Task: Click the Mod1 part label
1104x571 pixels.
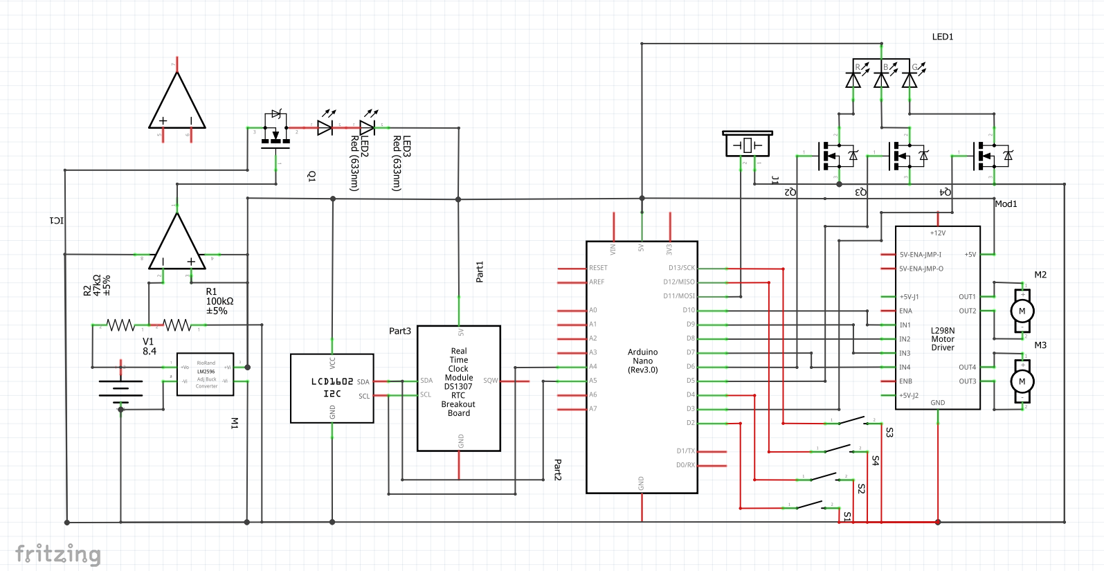Action: pos(1006,204)
